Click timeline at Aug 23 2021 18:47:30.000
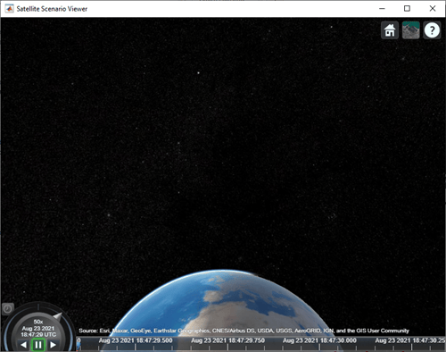 [x=319, y=340]
